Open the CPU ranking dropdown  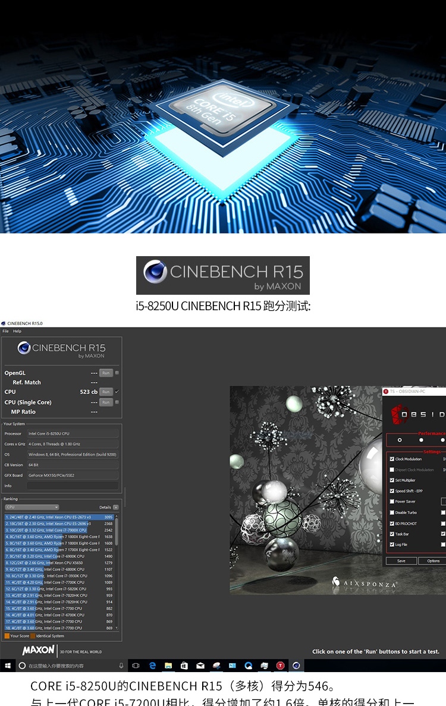pyautogui.click(x=32, y=507)
